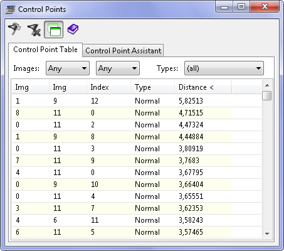The image size is (284, 251).
Task: Sort by the Index column header
Action: 108,87
